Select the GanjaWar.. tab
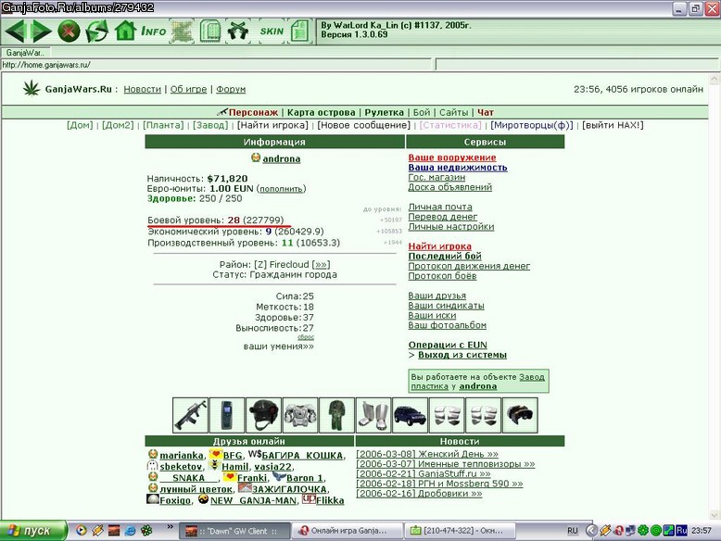 pos(25,53)
